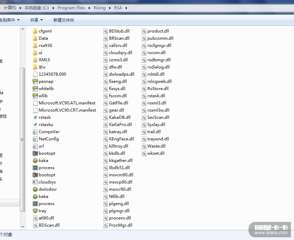Click the dwlodsvr application icon

(35, 189)
